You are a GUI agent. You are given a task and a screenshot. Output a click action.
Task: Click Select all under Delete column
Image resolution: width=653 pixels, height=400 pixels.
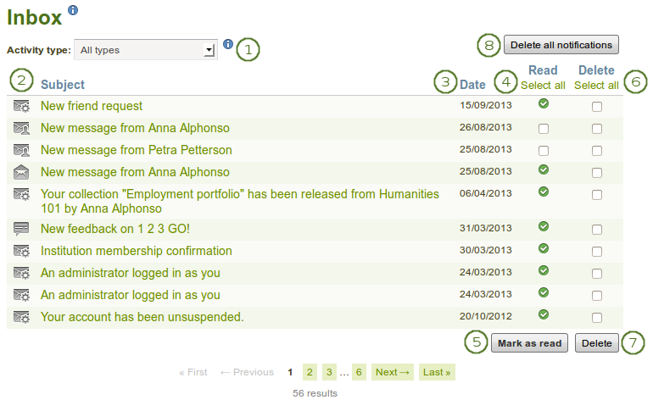[x=596, y=86]
